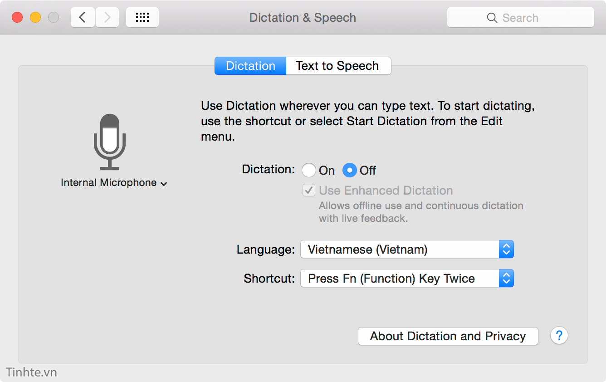Click the 'Shortcut:' label
This screenshot has height=382, width=606.
tap(269, 279)
